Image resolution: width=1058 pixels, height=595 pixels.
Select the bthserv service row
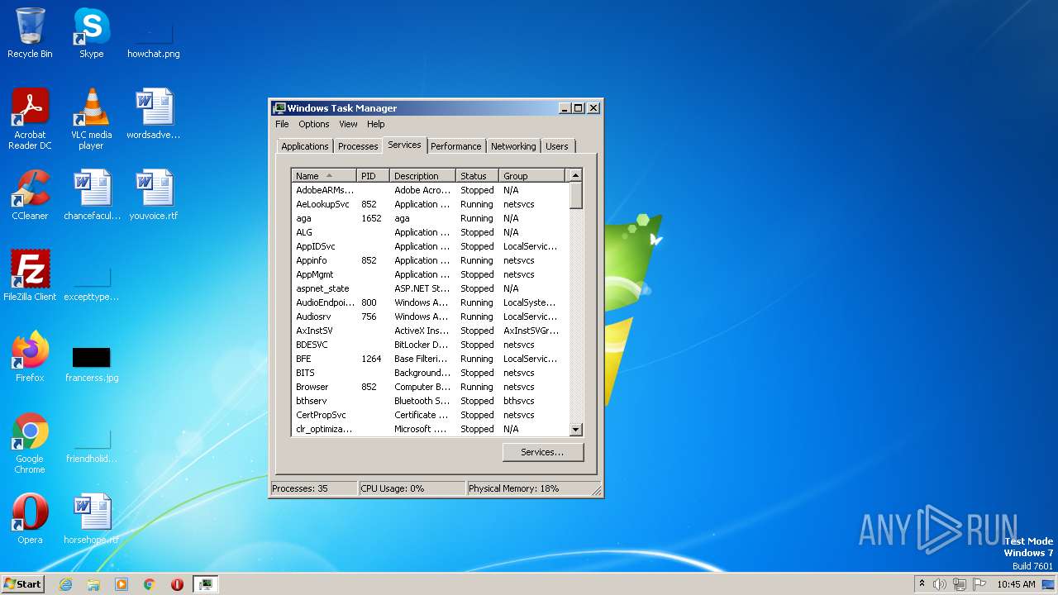click(431, 401)
